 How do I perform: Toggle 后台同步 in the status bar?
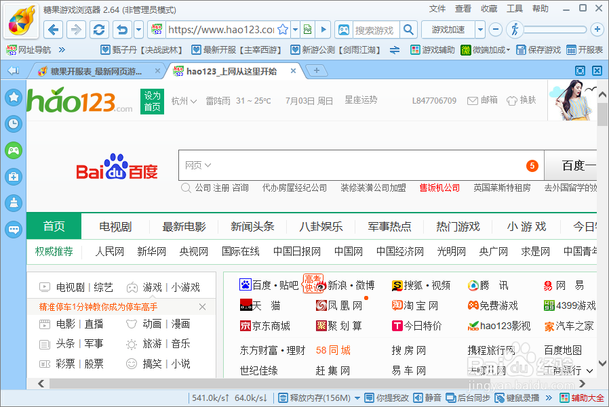pyautogui.click(x=468, y=398)
